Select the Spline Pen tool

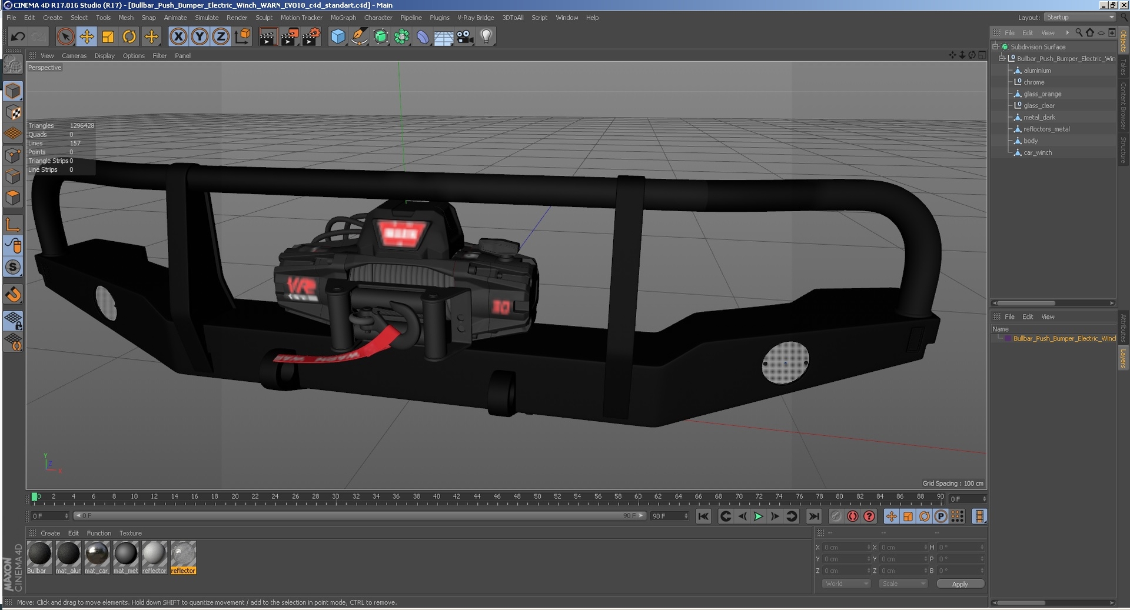pos(359,36)
